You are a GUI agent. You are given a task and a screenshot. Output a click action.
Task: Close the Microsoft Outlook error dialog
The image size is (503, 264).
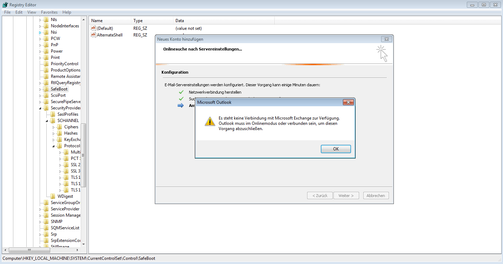348,102
